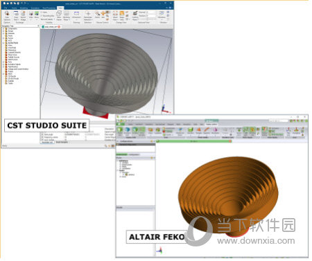This screenshot has height=261, width=312.
Task: Toggle Wire Frame view in CST
Action: pos(59,15)
